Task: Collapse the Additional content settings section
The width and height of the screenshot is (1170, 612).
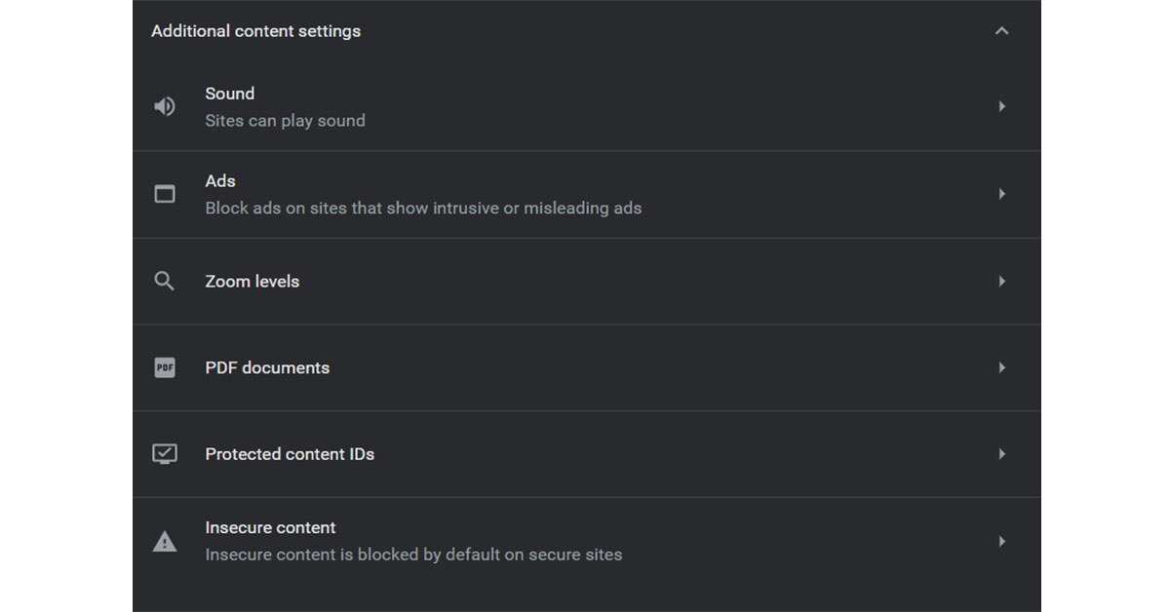Action: pyautogui.click(x=1002, y=30)
